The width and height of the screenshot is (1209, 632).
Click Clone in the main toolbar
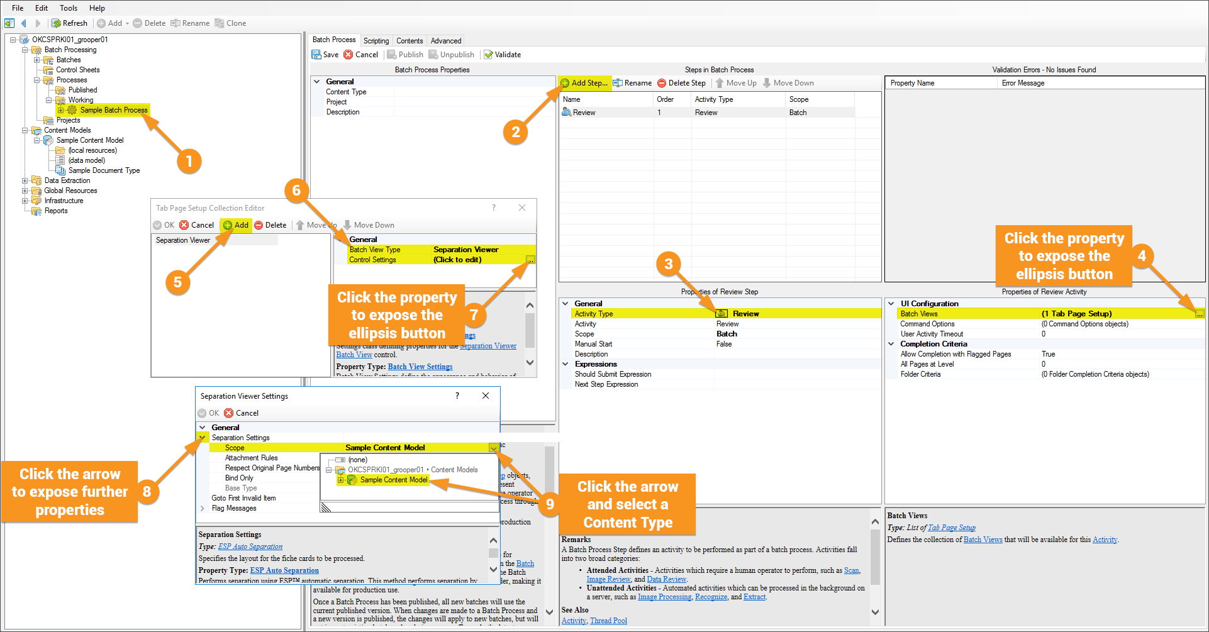(x=230, y=23)
